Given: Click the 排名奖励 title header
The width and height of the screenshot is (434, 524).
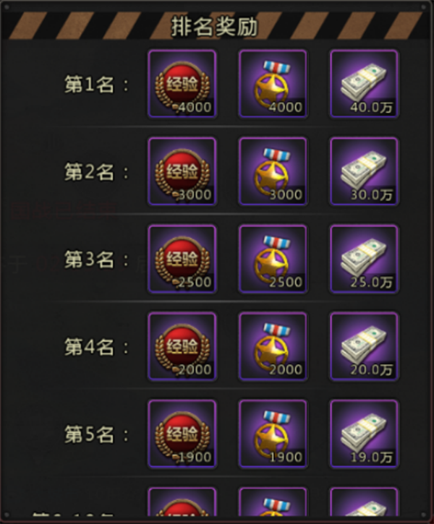Looking at the screenshot, I should pos(214,27).
